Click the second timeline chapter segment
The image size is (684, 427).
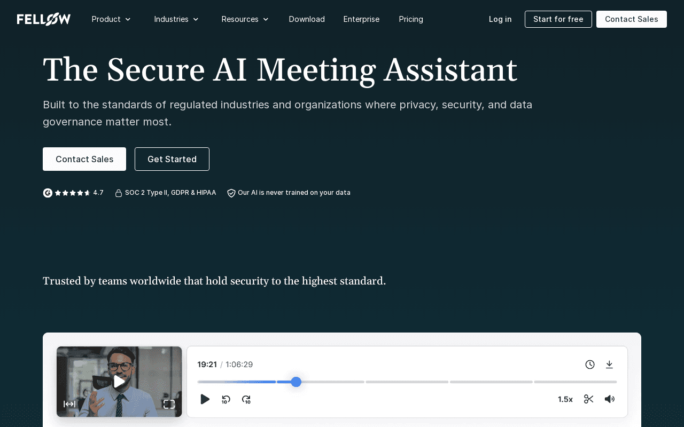point(321,382)
